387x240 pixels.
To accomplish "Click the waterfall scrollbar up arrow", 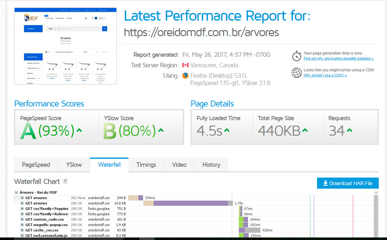I will pyautogui.click(x=376, y=192).
